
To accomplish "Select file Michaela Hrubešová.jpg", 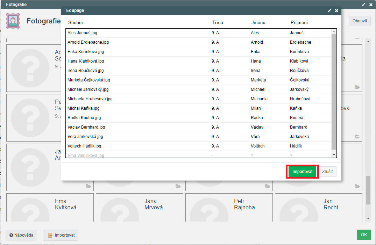I will (x=90, y=99).
